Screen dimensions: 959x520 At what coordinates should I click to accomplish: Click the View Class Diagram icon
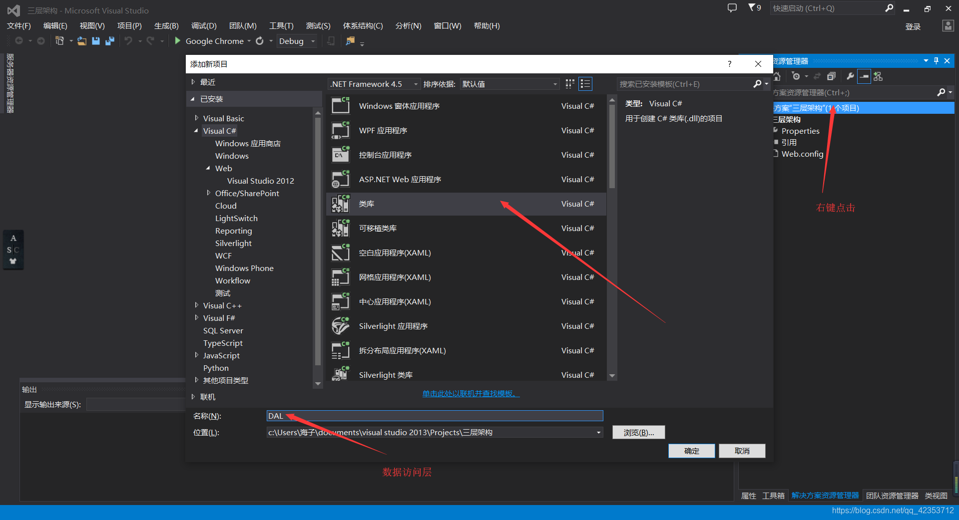point(878,76)
